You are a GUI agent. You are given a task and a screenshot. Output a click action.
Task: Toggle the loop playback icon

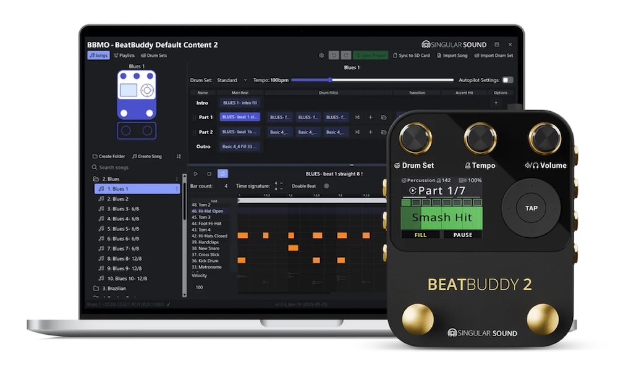click(x=222, y=174)
